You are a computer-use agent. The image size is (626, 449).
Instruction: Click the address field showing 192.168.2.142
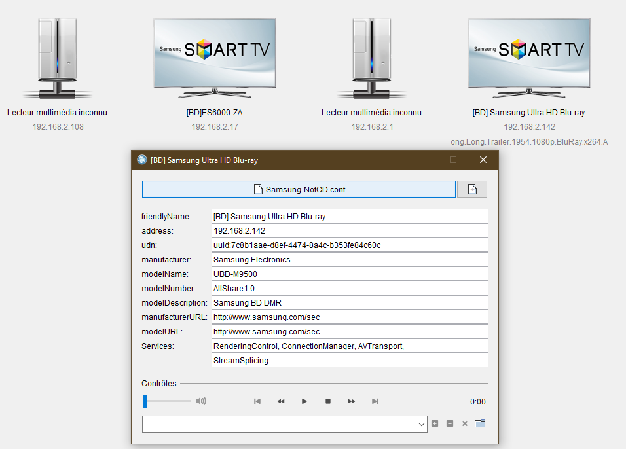click(x=350, y=230)
